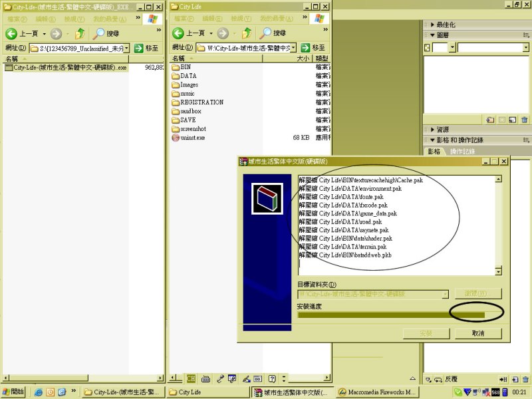Open the 圖層 panel options menu icon
The width and height of the screenshot is (532, 399).
(x=526, y=35)
